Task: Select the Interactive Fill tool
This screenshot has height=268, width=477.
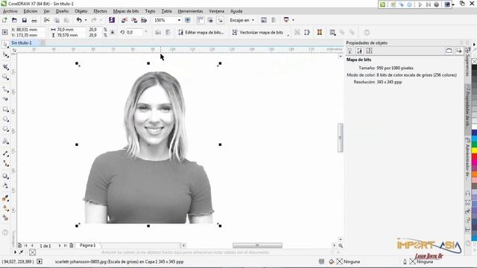Action: 5,208
